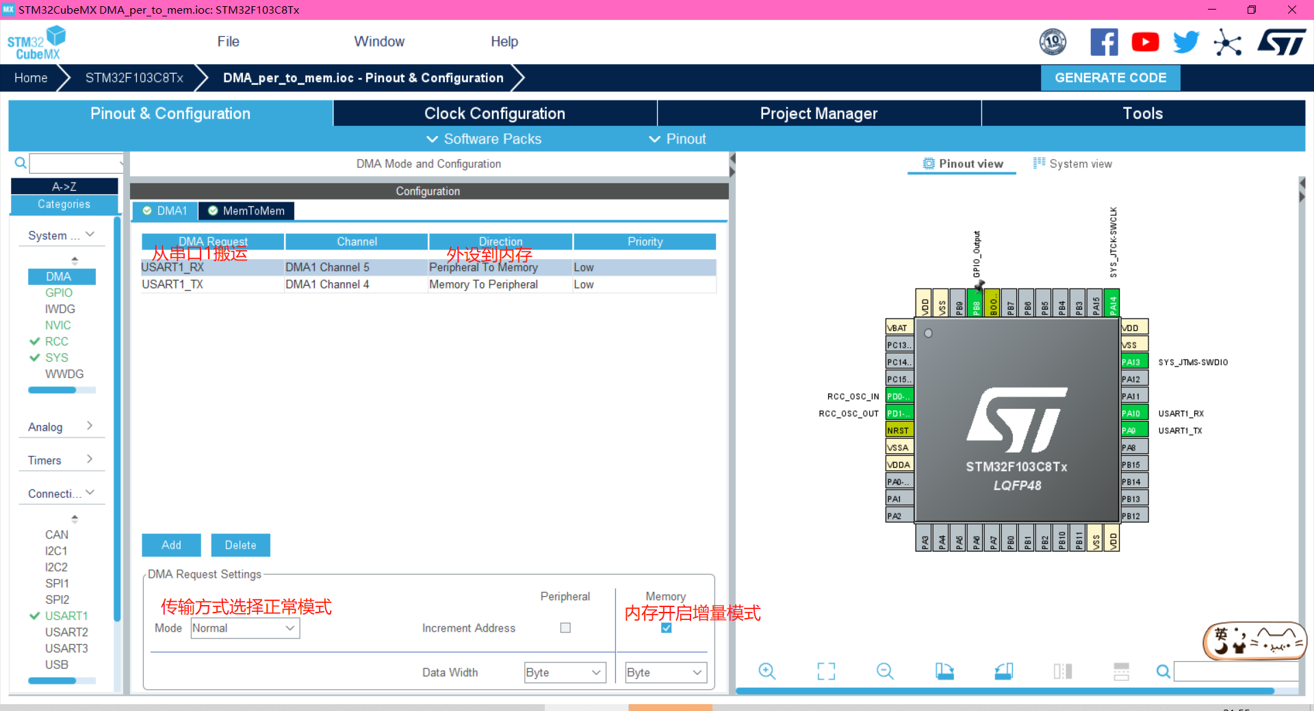Open the Twitter bird icon
The height and width of the screenshot is (711, 1314).
point(1186,42)
